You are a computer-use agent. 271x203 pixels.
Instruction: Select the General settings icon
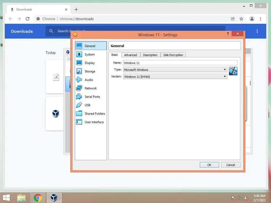[79, 46]
